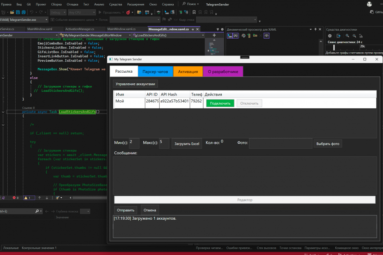The image size is (383, 255).
Task: Click the Макс(с) input field
Action: coord(164,144)
